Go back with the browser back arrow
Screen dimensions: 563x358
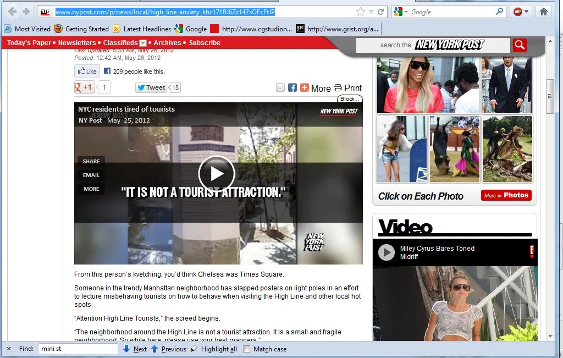coord(12,12)
